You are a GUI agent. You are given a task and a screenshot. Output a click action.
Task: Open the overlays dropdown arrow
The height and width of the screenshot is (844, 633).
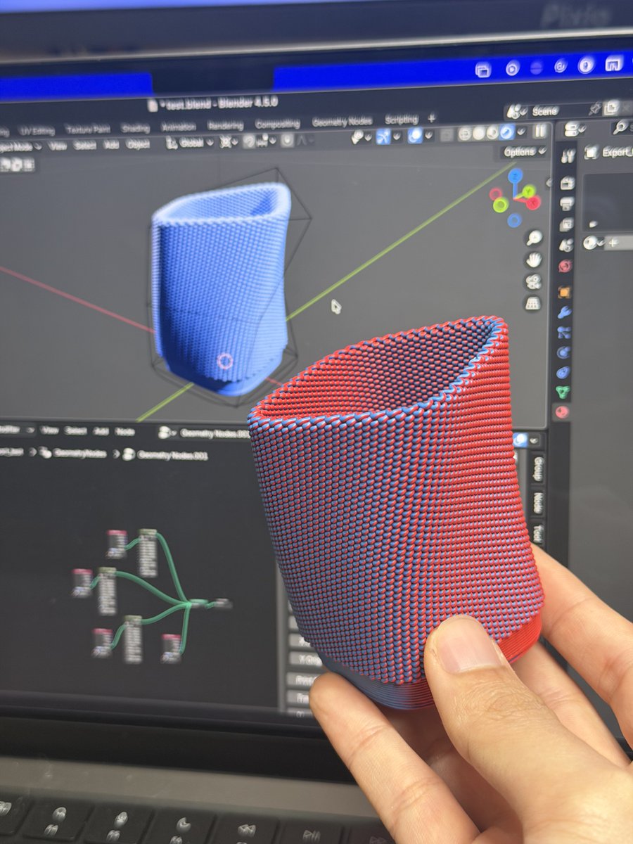pyautogui.click(x=430, y=135)
